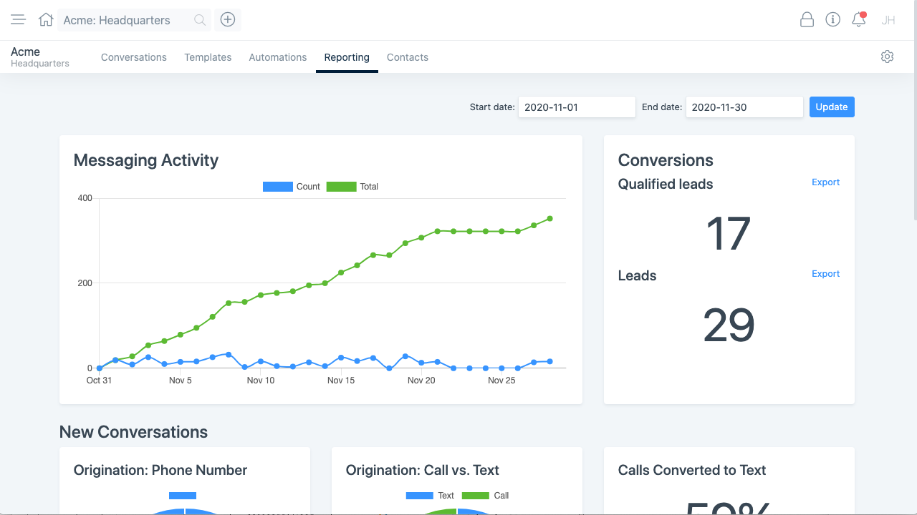Open the info circle icon
The image size is (917, 515).
tap(832, 20)
